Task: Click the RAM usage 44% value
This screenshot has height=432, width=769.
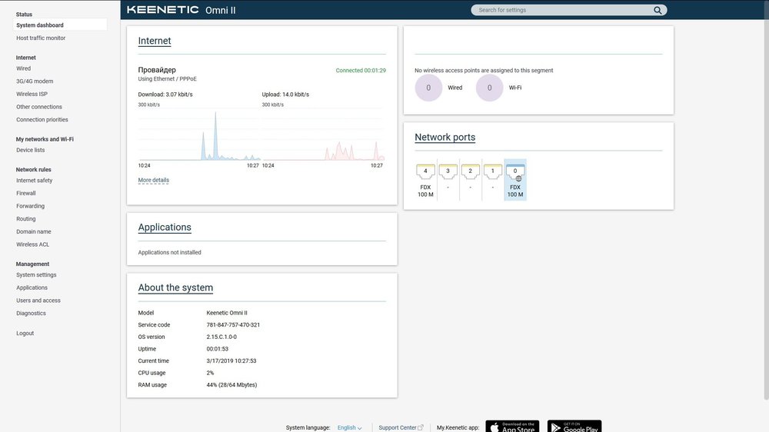Action: coord(231,385)
